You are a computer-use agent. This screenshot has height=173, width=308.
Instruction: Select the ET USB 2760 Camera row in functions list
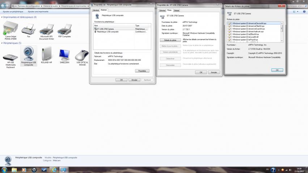coord(121,29)
